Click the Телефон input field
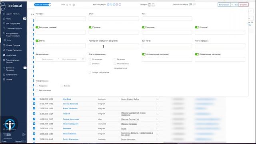Viewport: 256px width, 144px height. 60,19
